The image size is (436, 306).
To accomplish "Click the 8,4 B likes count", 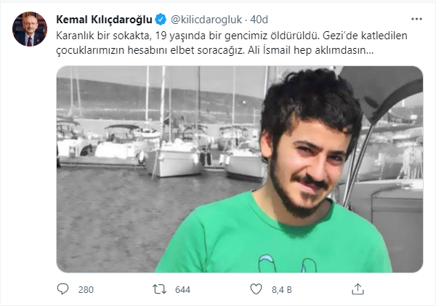I will [x=282, y=290].
